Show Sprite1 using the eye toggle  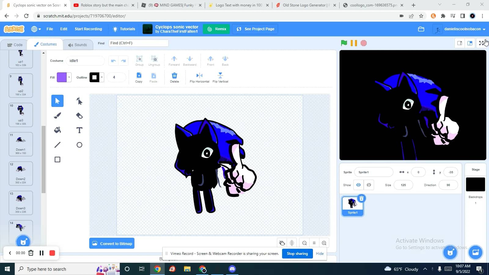[358, 185]
